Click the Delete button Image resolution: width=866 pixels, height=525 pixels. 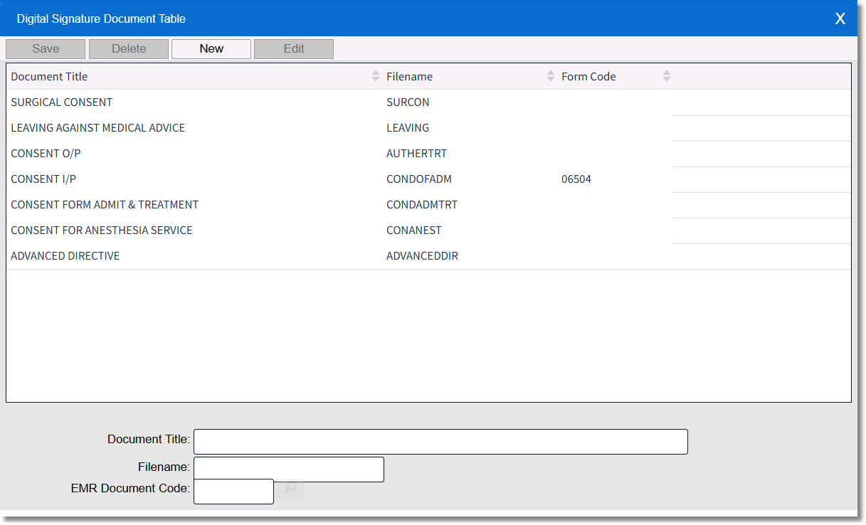point(129,49)
